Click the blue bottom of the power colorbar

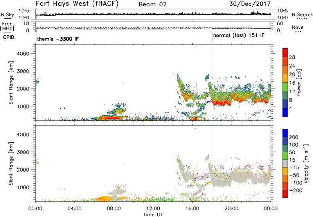pyautogui.click(x=285, y=113)
